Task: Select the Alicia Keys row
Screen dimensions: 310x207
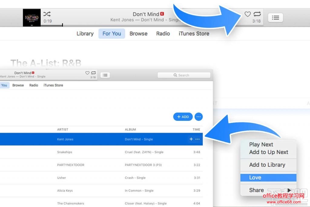Action: pyautogui.click(x=101, y=191)
